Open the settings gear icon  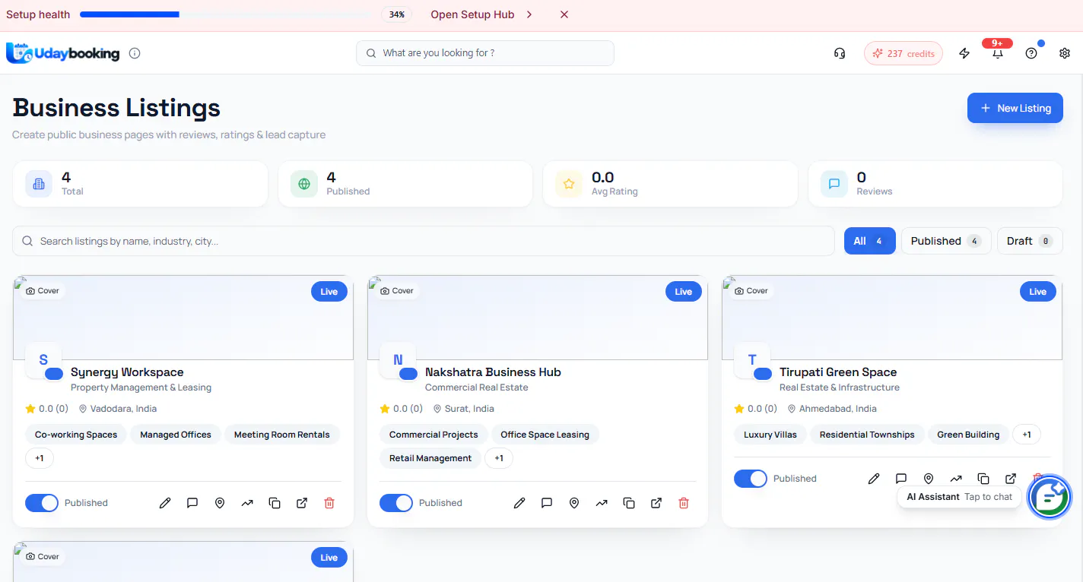tap(1065, 53)
